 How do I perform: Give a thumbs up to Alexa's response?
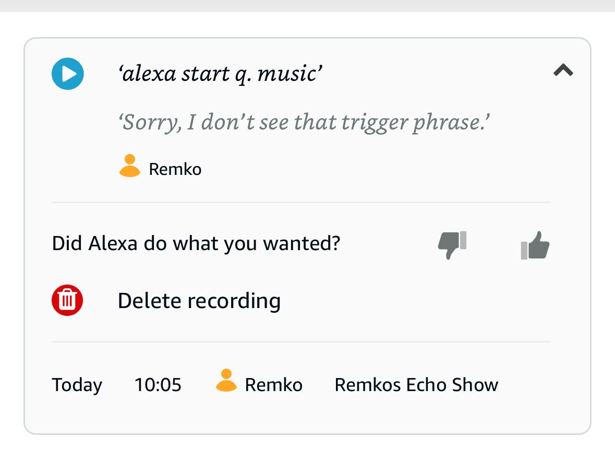[535, 244]
